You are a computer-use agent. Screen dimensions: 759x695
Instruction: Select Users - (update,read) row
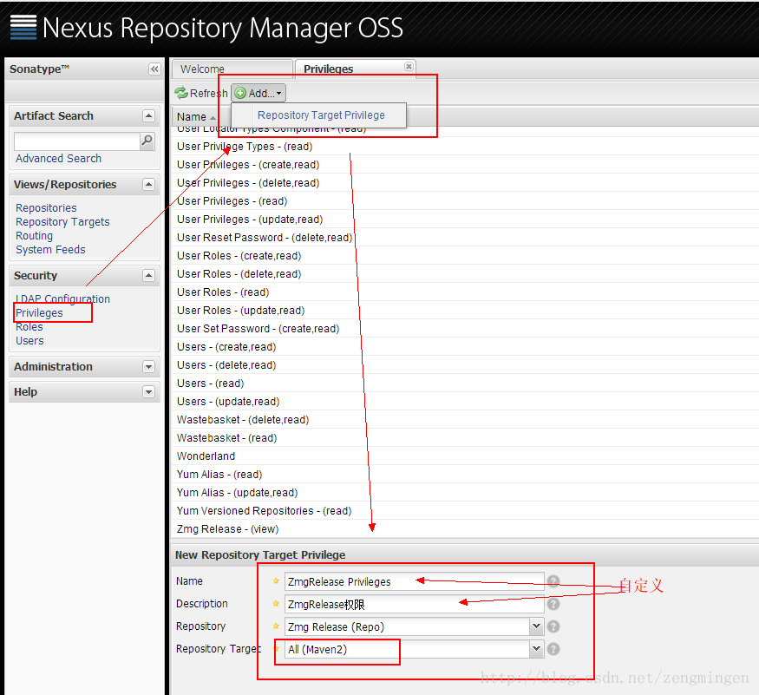[465, 402]
